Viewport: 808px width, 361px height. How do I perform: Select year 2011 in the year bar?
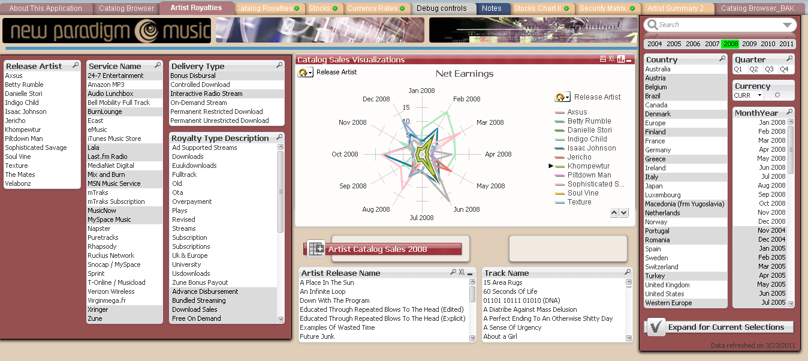(x=786, y=44)
